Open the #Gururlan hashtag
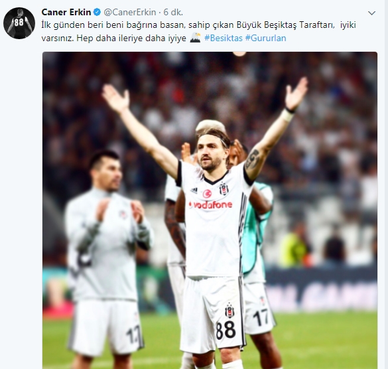The width and height of the screenshot is (388, 369). coord(266,38)
